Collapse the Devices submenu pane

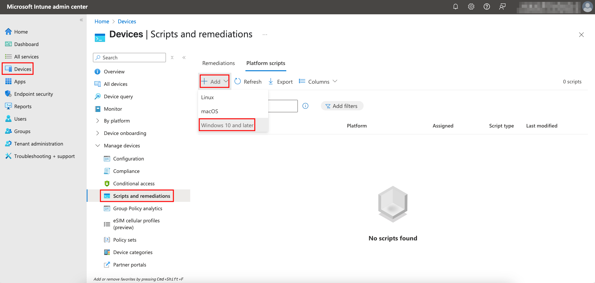pyautogui.click(x=184, y=58)
